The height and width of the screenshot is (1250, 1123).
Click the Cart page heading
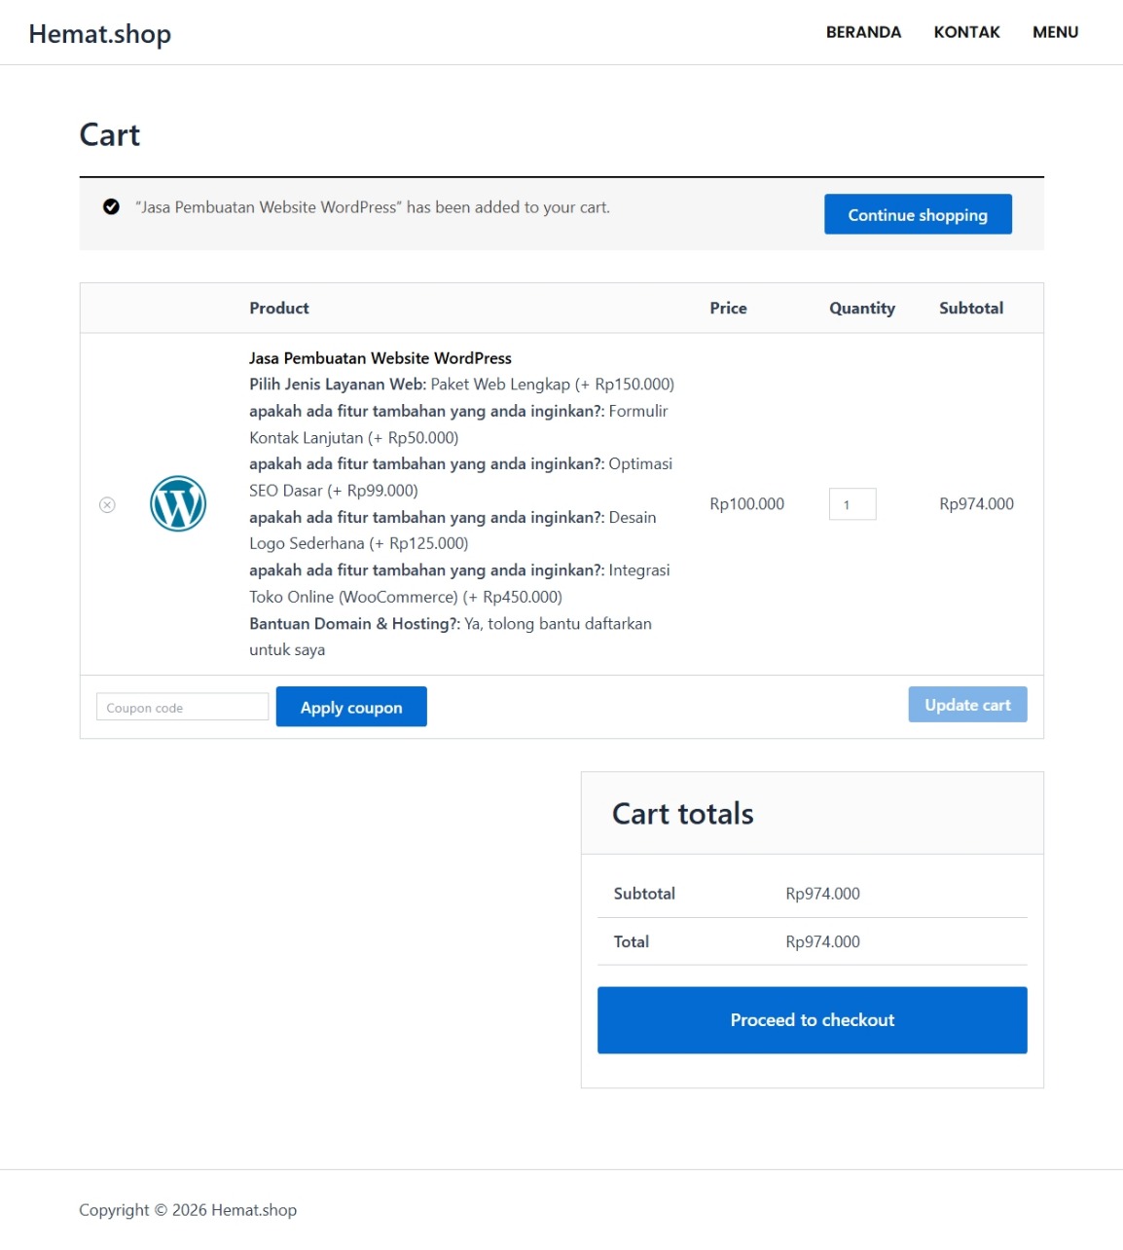110,134
